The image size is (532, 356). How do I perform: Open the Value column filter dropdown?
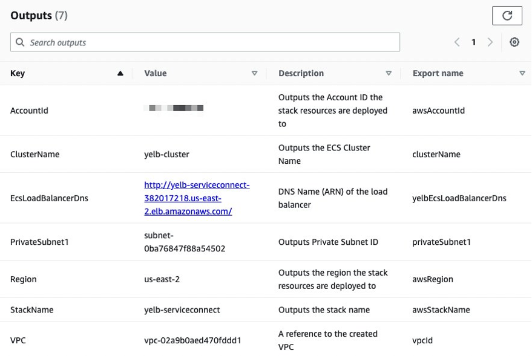254,73
